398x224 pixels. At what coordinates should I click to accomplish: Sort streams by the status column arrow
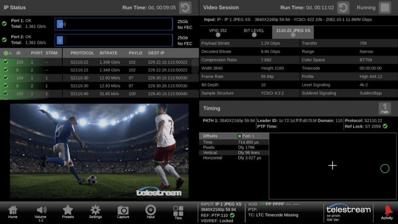(8, 53)
